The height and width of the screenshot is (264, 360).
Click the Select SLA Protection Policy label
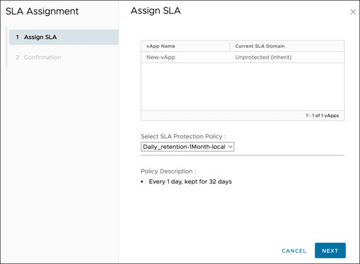click(183, 136)
